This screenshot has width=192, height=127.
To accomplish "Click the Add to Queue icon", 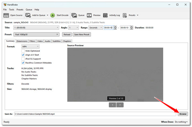I will [28, 15].
